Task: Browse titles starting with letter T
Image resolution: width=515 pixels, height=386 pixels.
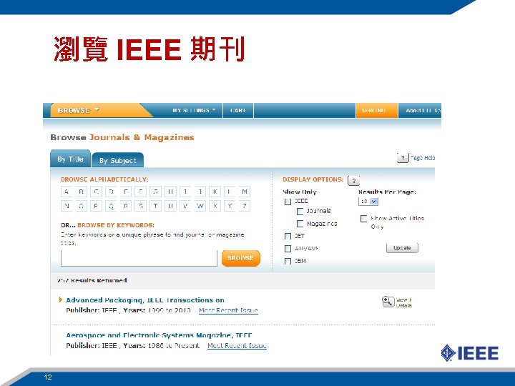Action: coord(156,206)
